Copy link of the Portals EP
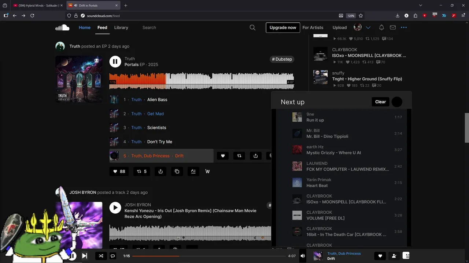This screenshot has height=263, width=469. pos(177,171)
